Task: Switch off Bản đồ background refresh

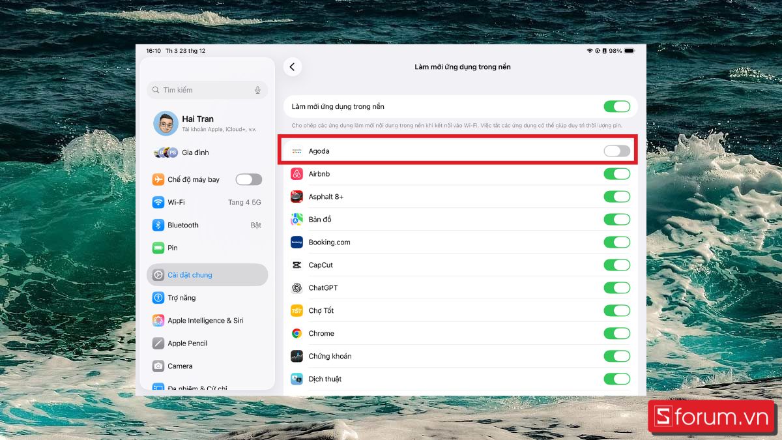Action: tap(617, 220)
